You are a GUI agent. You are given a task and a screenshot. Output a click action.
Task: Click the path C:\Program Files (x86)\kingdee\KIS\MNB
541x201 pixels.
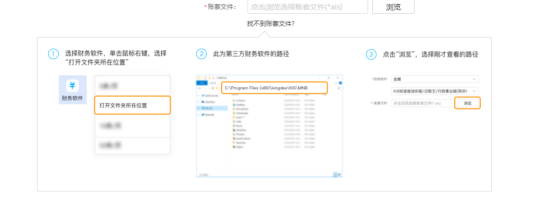(274, 88)
